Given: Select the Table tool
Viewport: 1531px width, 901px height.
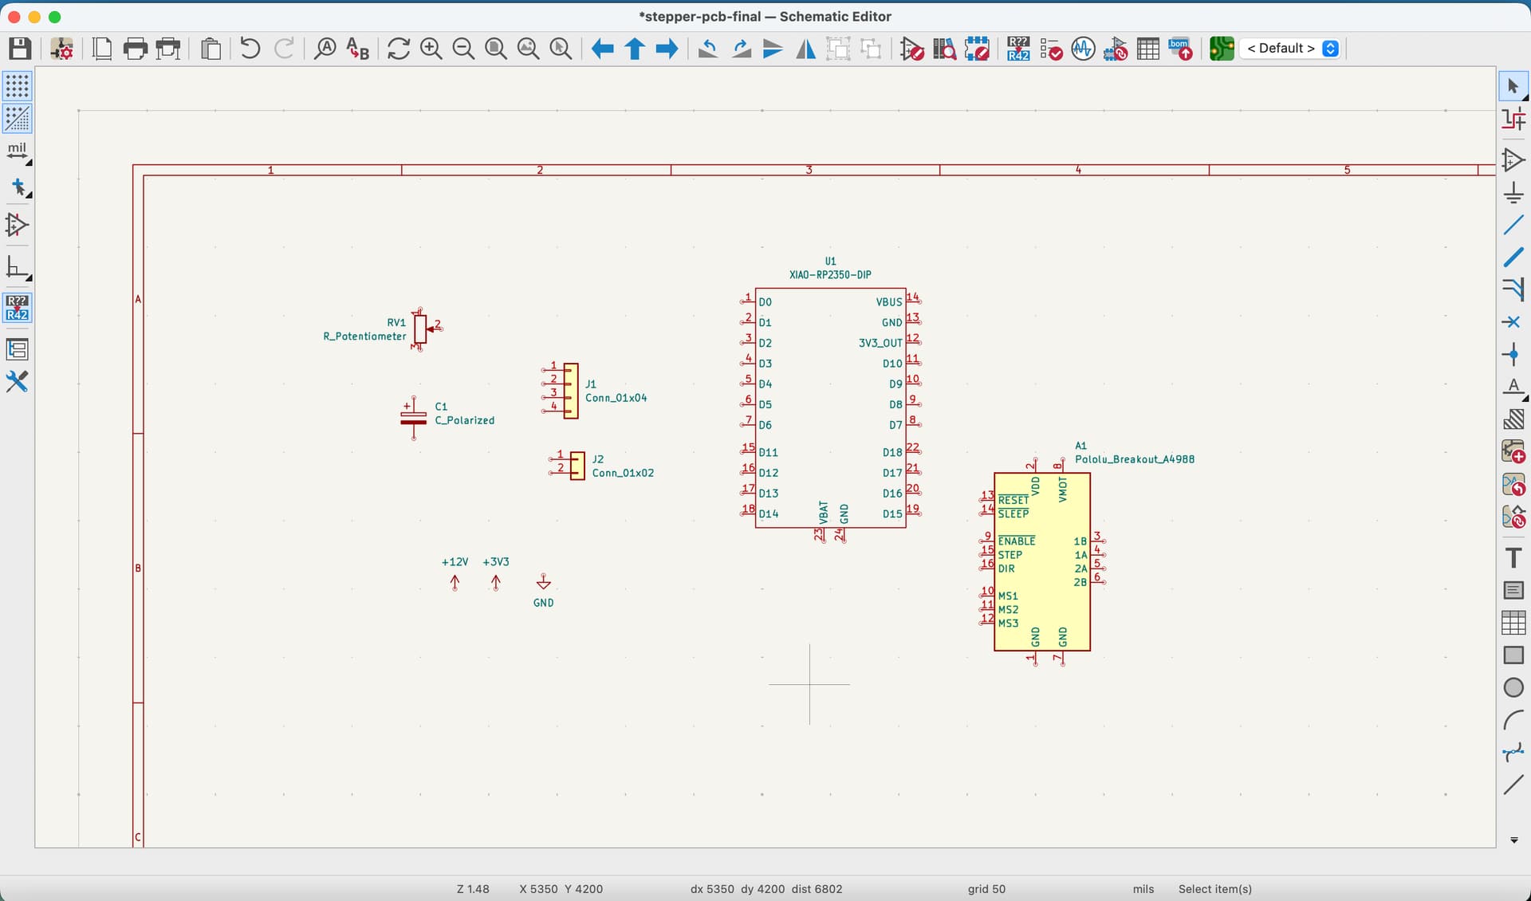Looking at the screenshot, I should [1513, 623].
